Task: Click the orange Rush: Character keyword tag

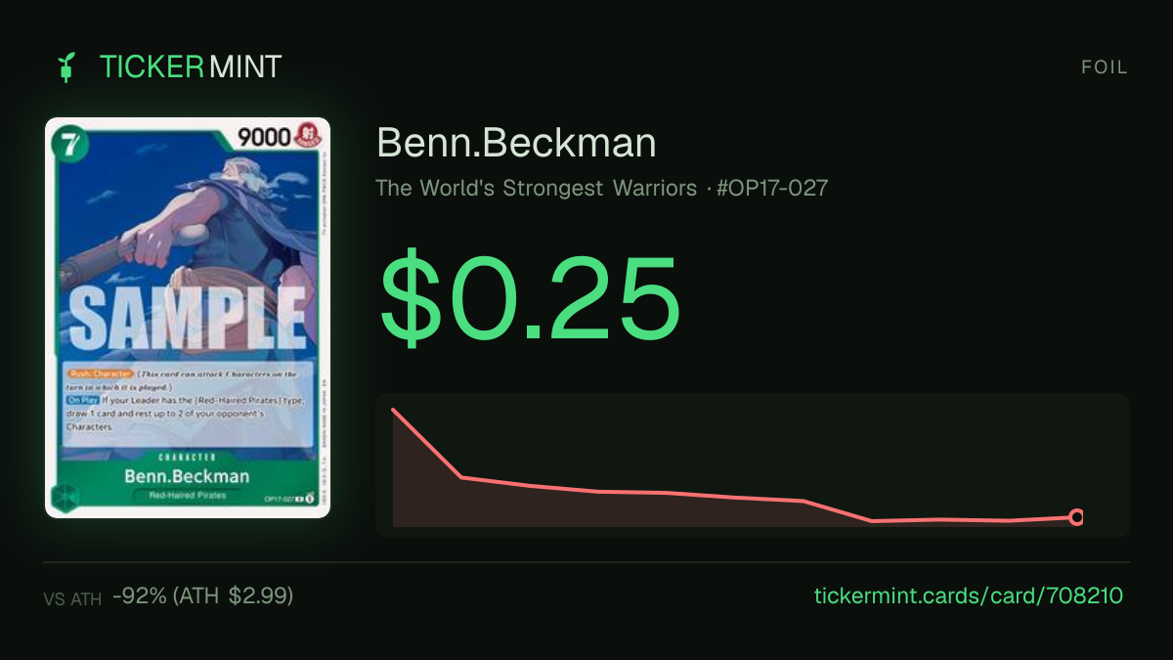Action: (92, 374)
